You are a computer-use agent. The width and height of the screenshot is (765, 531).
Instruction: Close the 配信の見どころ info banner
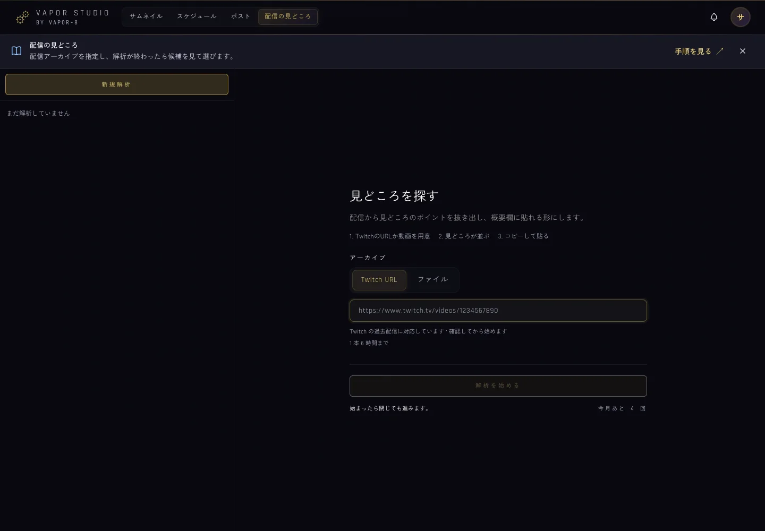(743, 51)
